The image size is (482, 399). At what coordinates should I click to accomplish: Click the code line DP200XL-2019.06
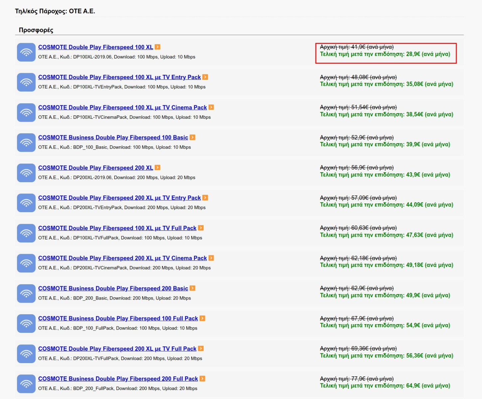click(x=117, y=178)
